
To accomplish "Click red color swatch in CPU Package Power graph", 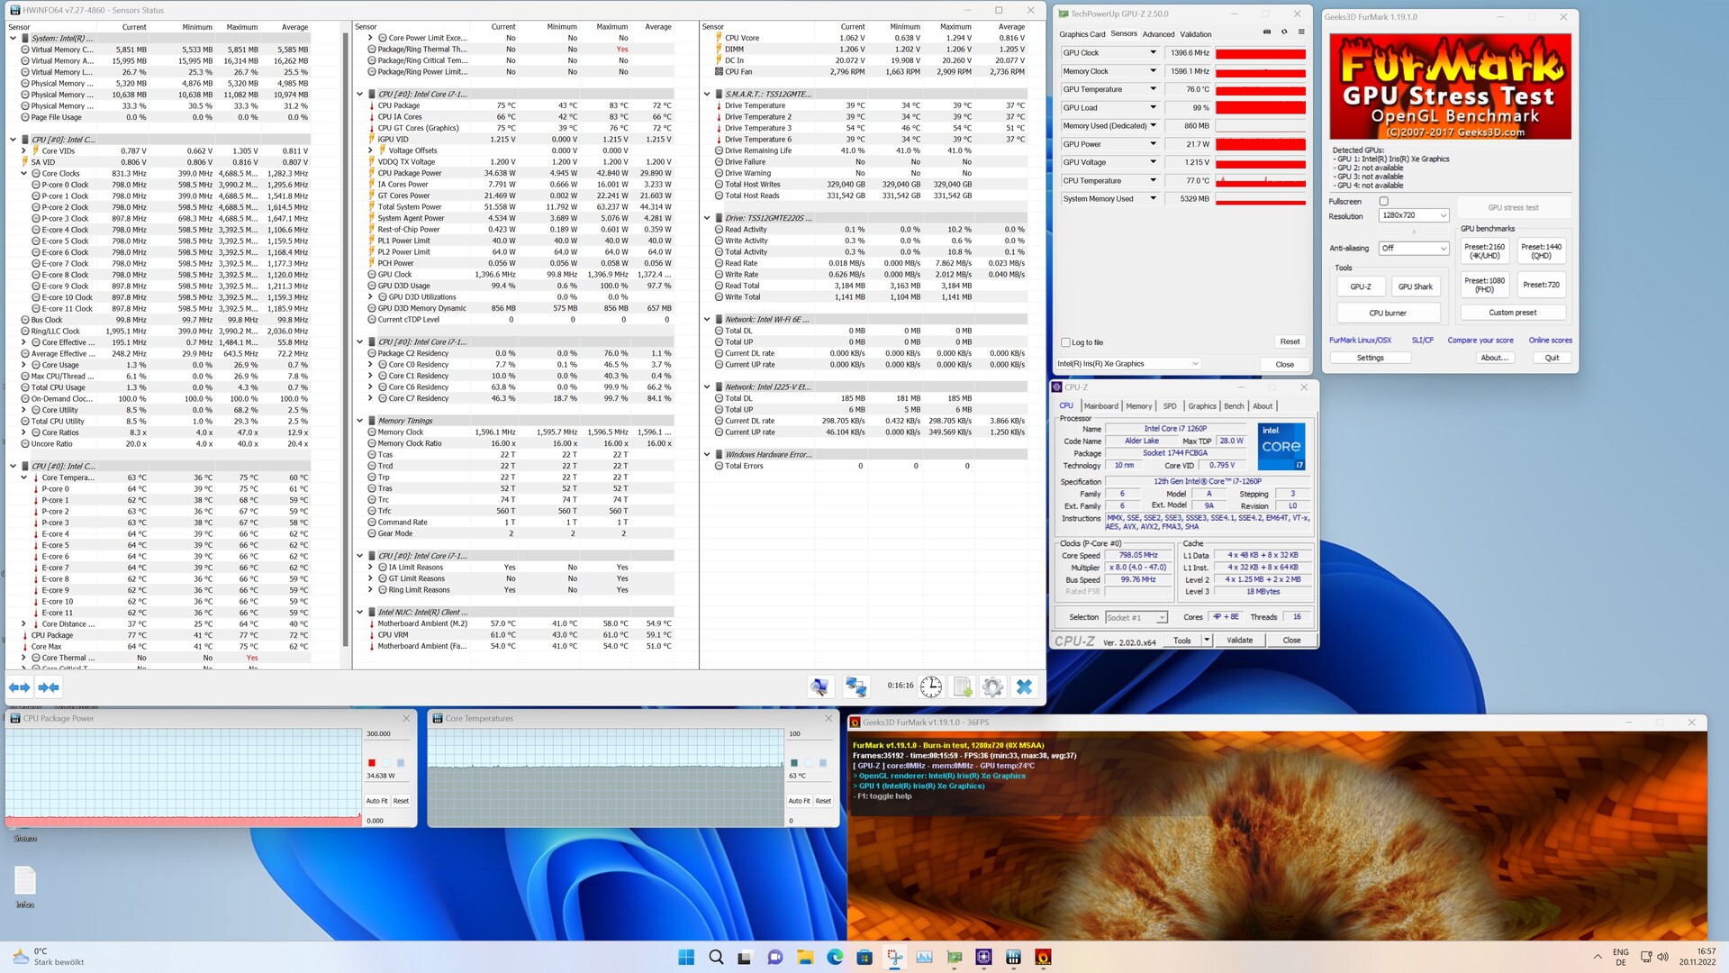I will [372, 763].
